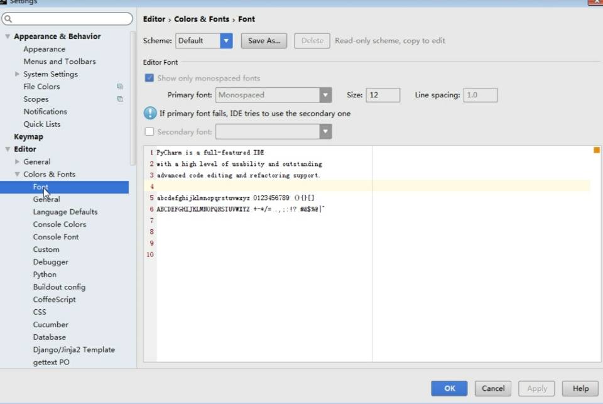Click the search magnifier icon
603x404 pixels.
(x=8, y=18)
